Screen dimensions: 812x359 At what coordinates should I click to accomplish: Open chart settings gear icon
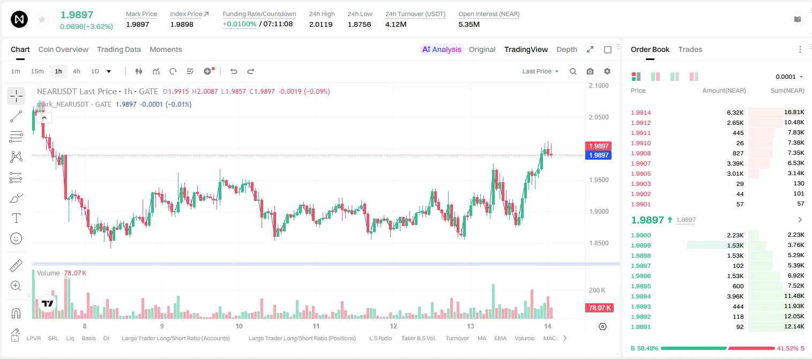pos(607,71)
